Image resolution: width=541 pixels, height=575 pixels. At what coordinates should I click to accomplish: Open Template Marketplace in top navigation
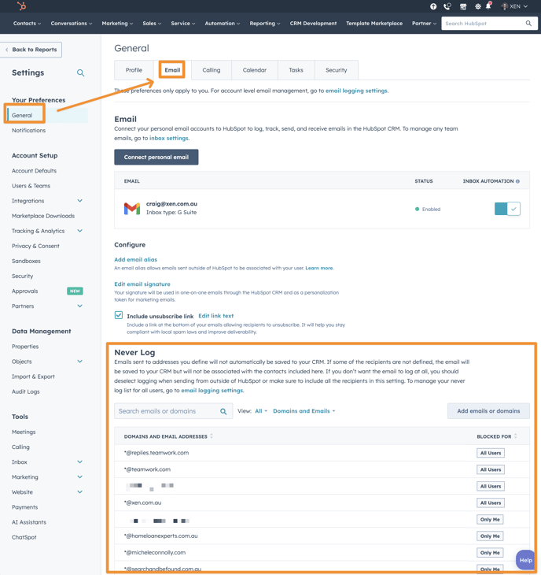(x=374, y=23)
